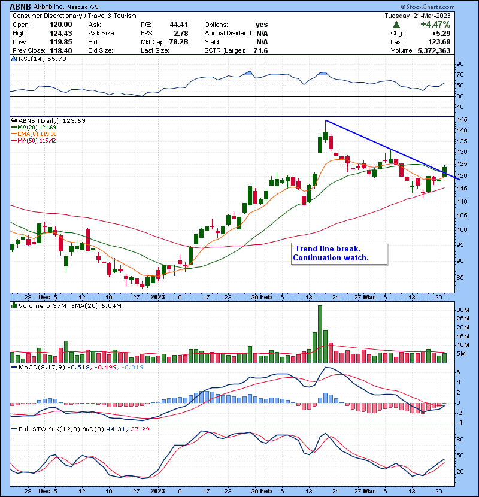
Task: Select the Open value 120.00
Action: coord(61,25)
